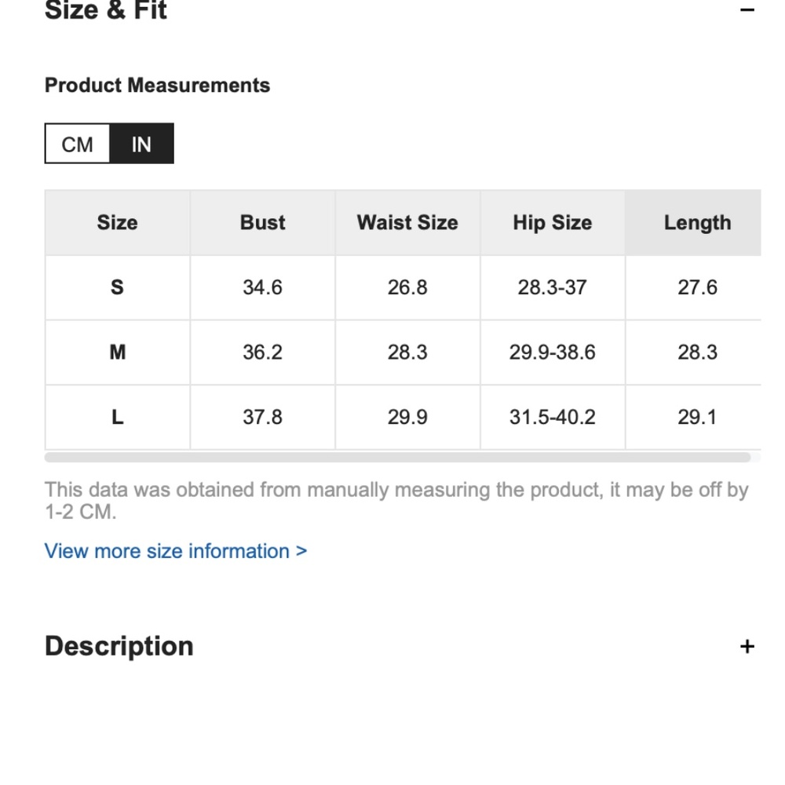Screen dimensions: 785x785
Task: Click the 34.6 bust value cell
Action: 262,287
